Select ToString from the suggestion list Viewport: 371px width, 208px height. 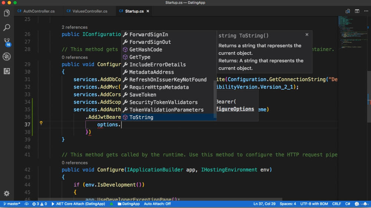coord(141,117)
